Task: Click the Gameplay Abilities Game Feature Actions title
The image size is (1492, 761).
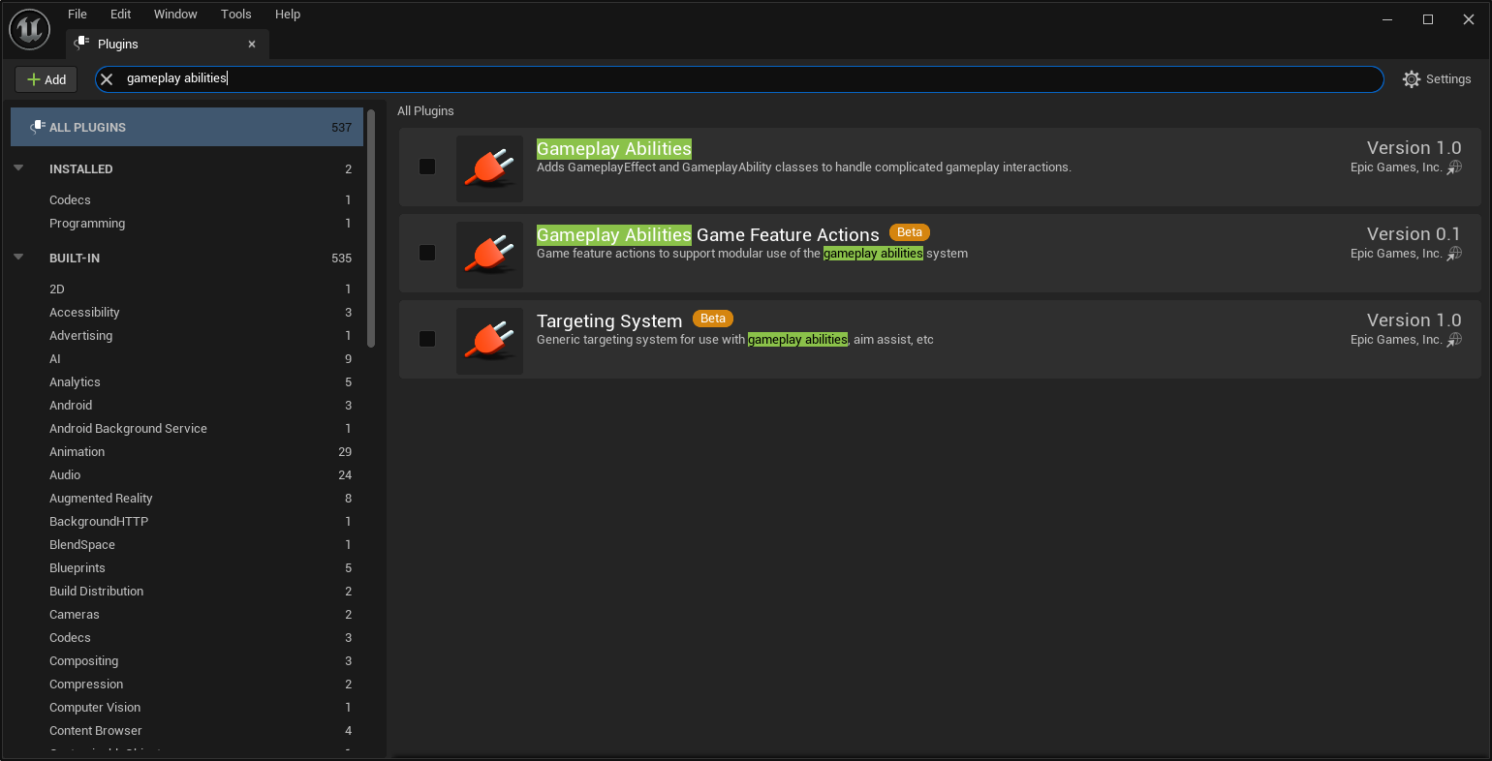Action: (708, 234)
